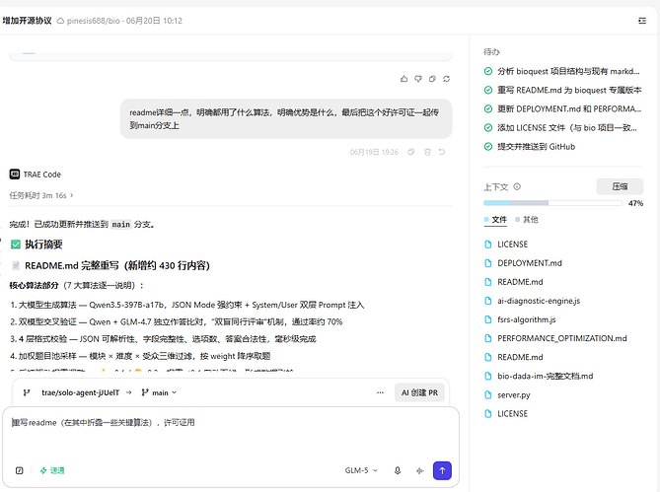Give a thumbs up to the reply
Image resolution: width=660 pixels, height=492 pixels.
click(404, 79)
